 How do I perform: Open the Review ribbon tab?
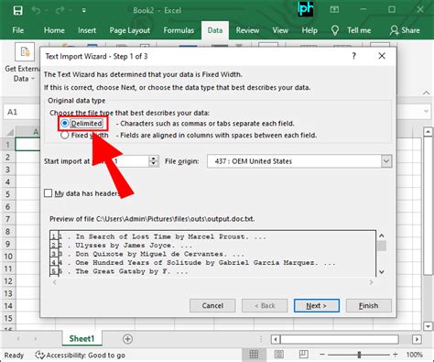tap(247, 30)
